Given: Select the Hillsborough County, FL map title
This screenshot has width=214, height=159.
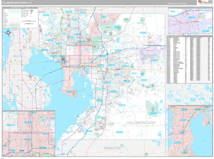Looking at the screenshot, I should tap(17, 3).
